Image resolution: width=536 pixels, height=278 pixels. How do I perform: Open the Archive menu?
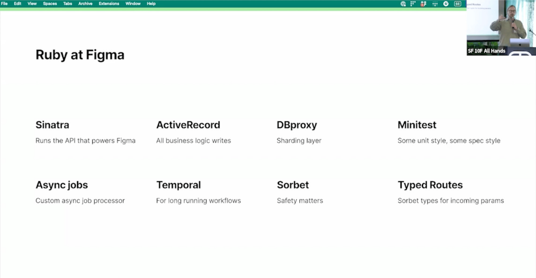pyautogui.click(x=85, y=4)
